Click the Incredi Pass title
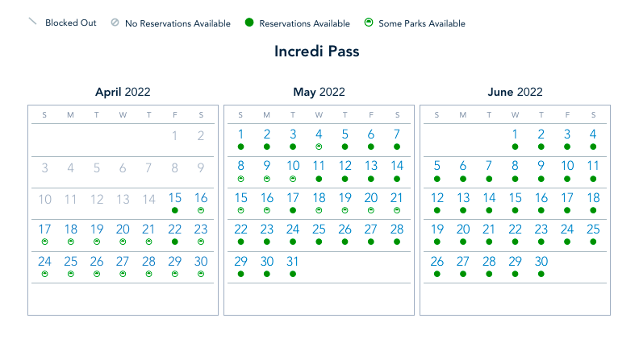This screenshot has height=339, width=639. (316, 52)
